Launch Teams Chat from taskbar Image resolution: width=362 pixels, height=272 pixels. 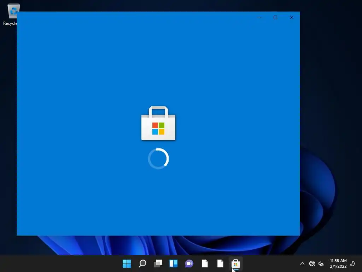point(189,263)
